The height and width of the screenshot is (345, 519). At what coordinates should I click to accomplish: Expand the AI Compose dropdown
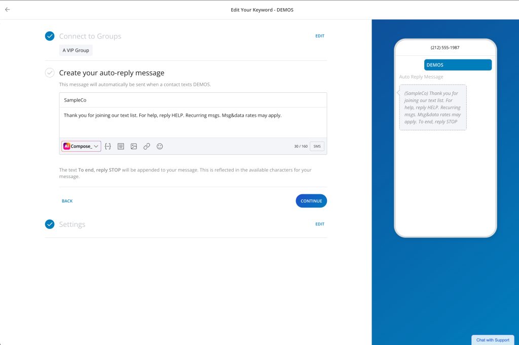[95, 146]
